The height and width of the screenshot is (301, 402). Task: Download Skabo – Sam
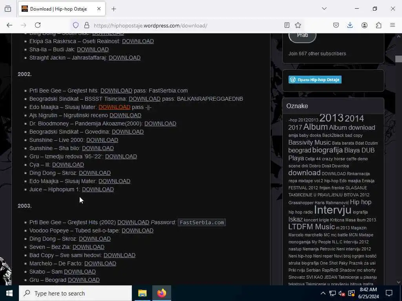pos(80,272)
